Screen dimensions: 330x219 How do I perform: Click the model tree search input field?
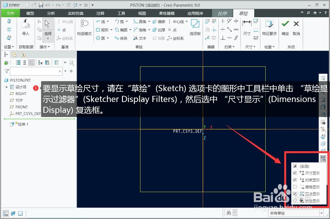point(34,71)
